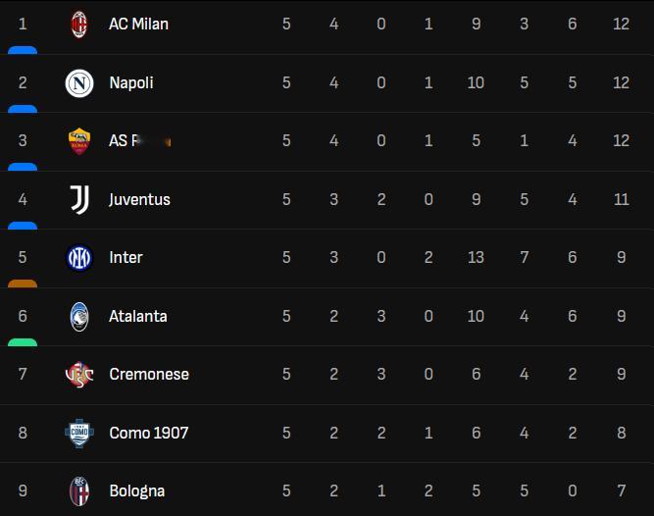
Task: Click Inter's 13 goals scored value
Action: pyautogui.click(x=476, y=257)
